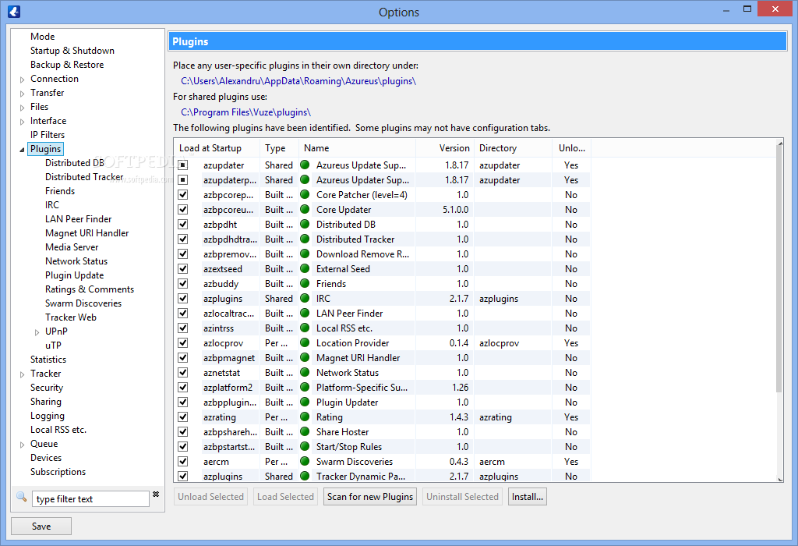Open the shared Vuze plugins directory link
Screen dimensions: 798x546
[245, 112]
